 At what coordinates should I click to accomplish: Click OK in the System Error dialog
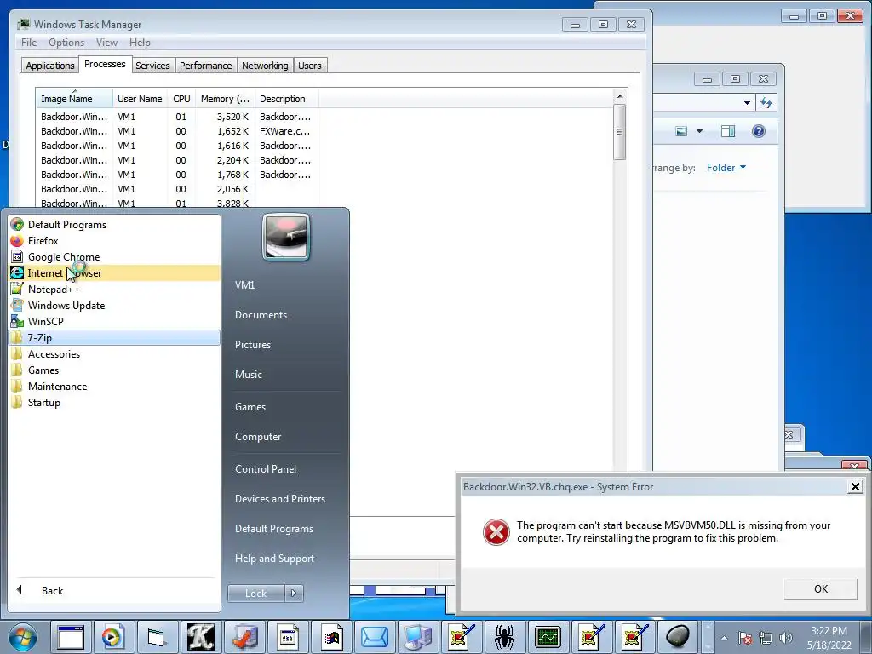coord(820,589)
